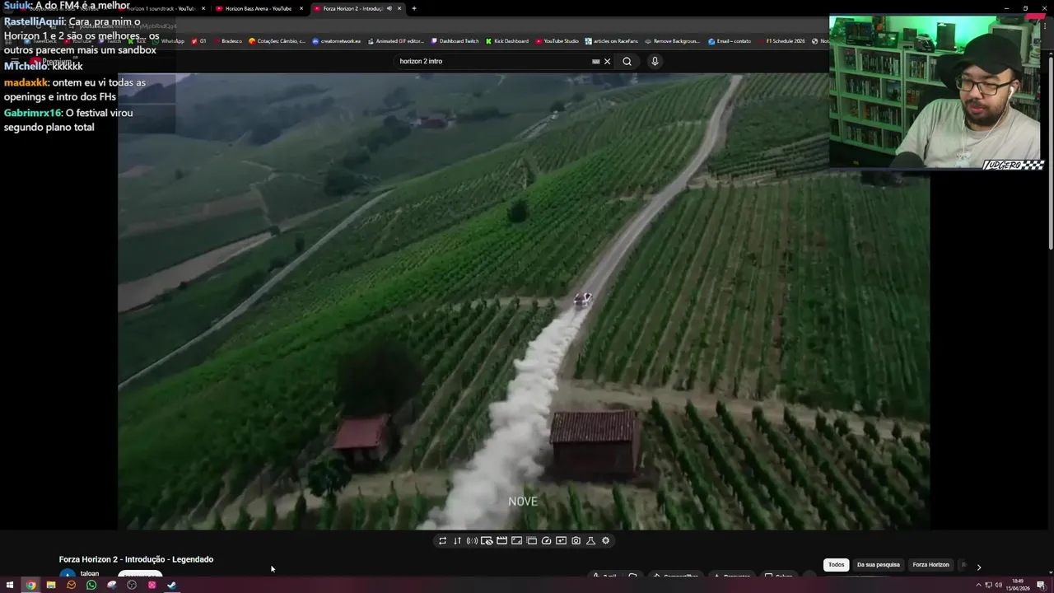Take a screenshot with the camera icon
The image size is (1054, 593).
tap(576, 540)
